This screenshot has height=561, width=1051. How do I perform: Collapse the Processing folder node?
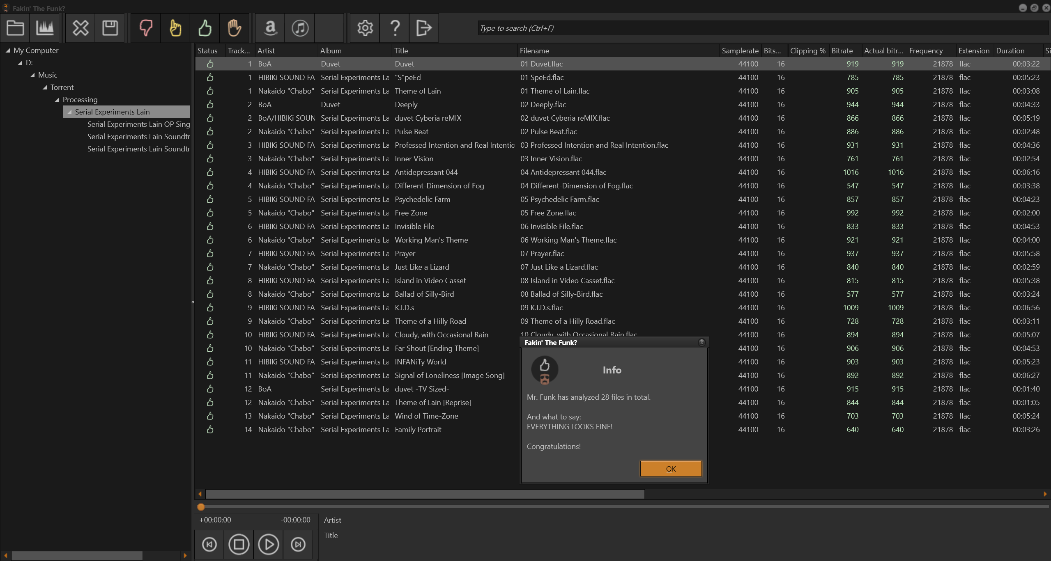tap(57, 100)
